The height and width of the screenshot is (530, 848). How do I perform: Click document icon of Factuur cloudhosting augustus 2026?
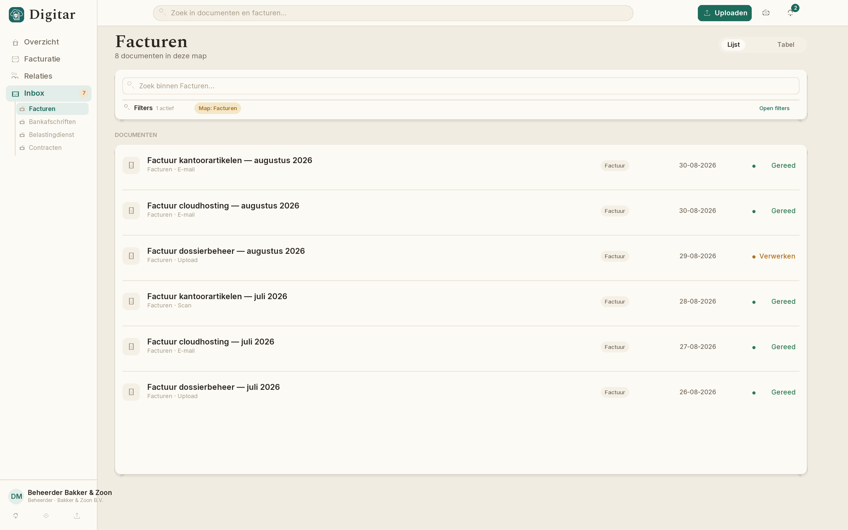point(131,211)
